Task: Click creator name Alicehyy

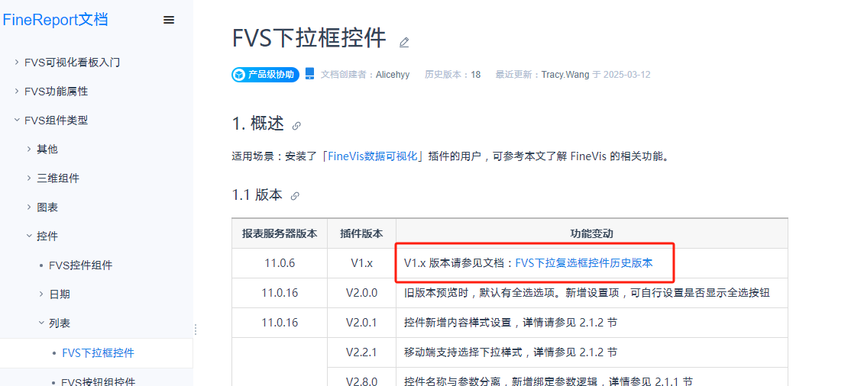Action: [x=393, y=74]
